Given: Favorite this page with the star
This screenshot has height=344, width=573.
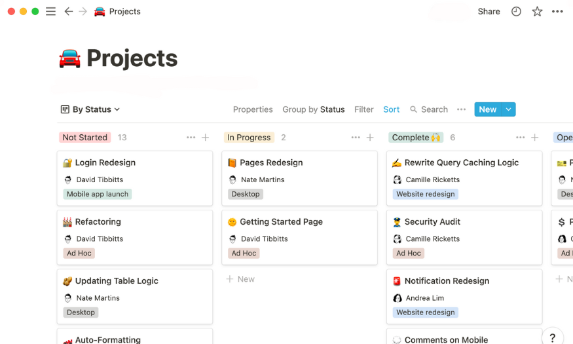Looking at the screenshot, I should (x=537, y=11).
